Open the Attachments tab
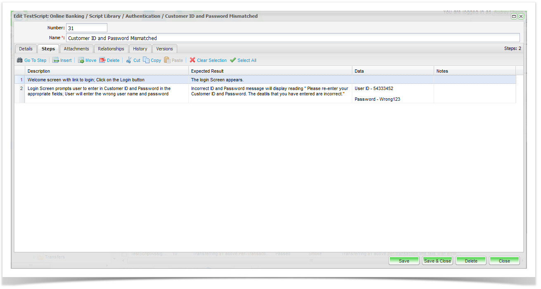 click(76, 49)
